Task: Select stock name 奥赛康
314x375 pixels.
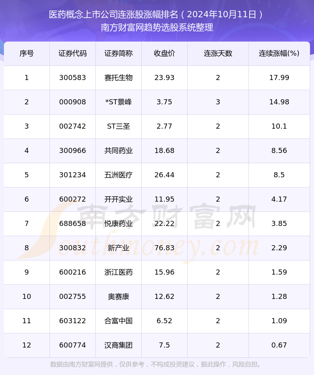Action: [x=119, y=297]
